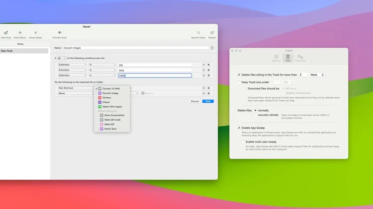
Task: Open the is operator dropdown in jpg row
Action: pyautogui.click(x=102, y=65)
